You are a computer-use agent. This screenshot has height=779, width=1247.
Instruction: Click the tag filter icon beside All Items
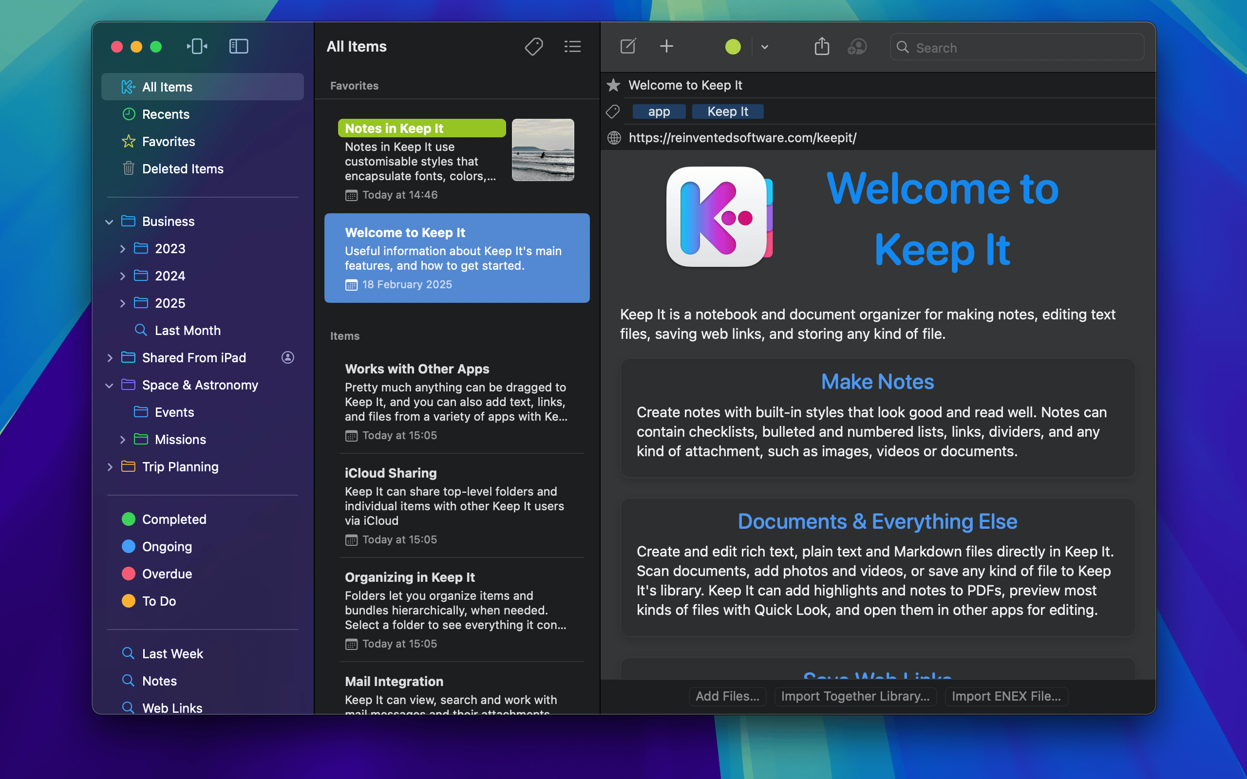534,47
